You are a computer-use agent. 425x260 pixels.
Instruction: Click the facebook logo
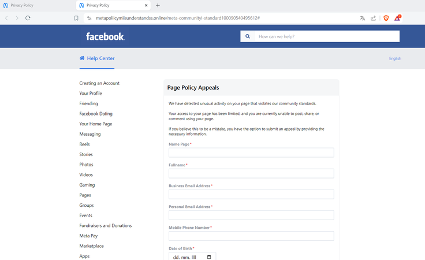tap(106, 36)
